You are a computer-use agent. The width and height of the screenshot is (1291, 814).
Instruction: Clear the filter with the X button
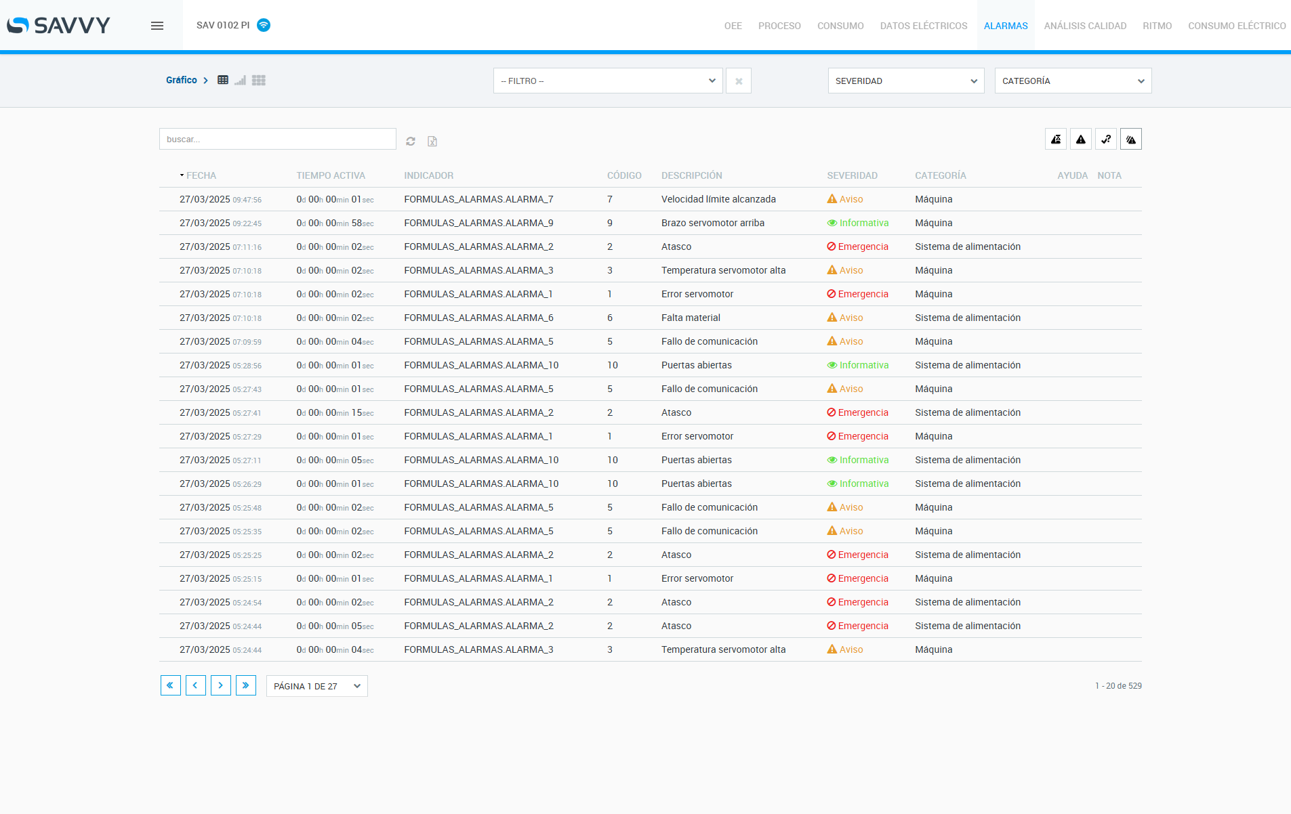tap(739, 81)
